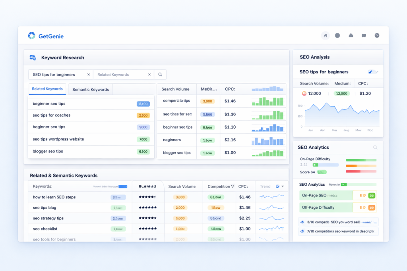Open the SEO Analytics search icon
The width and height of the screenshot is (407, 271).
(375, 147)
